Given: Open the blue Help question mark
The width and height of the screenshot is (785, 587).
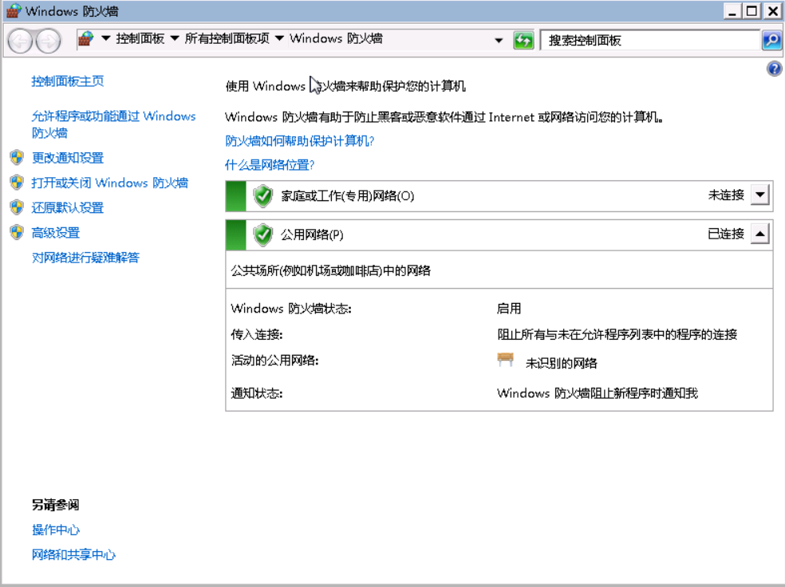Looking at the screenshot, I should click(774, 69).
